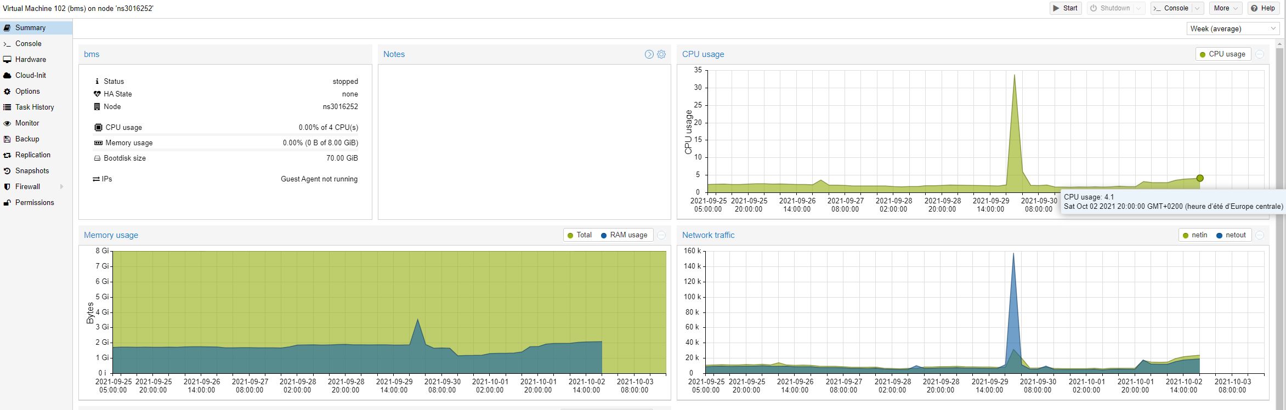The image size is (1286, 410).
Task: Click the Permissions unlock icon
Action: 7,203
